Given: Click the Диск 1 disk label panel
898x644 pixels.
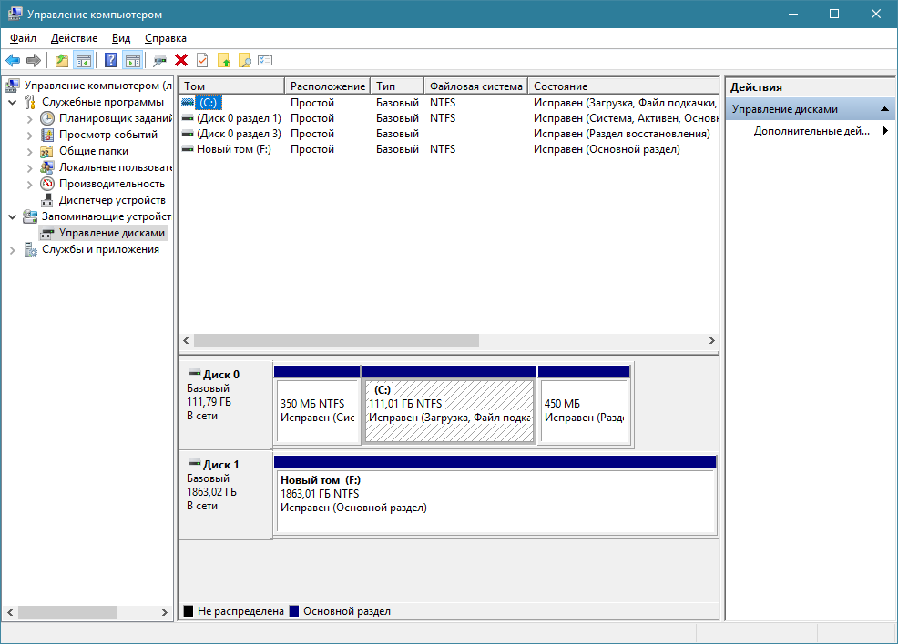Looking at the screenshot, I should tap(226, 495).
